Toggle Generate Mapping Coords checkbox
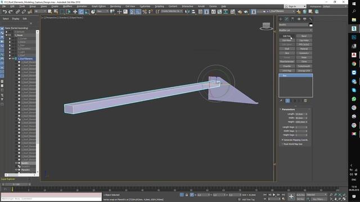360x202 pixels. pos(282,140)
